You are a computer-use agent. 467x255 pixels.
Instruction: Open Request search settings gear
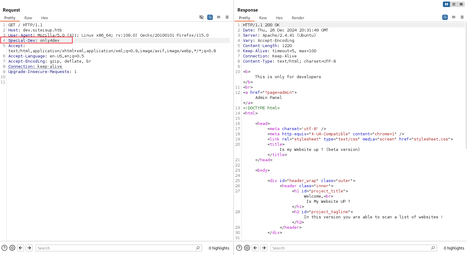pyautogui.click(x=12, y=248)
